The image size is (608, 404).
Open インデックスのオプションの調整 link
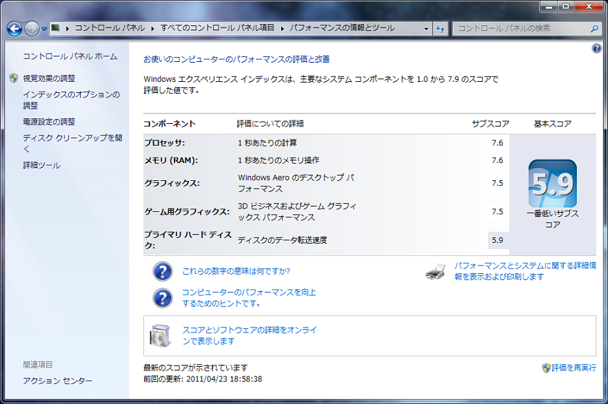tap(72, 100)
